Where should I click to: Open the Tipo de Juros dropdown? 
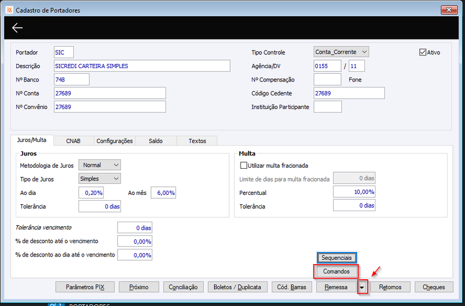(99, 179)
